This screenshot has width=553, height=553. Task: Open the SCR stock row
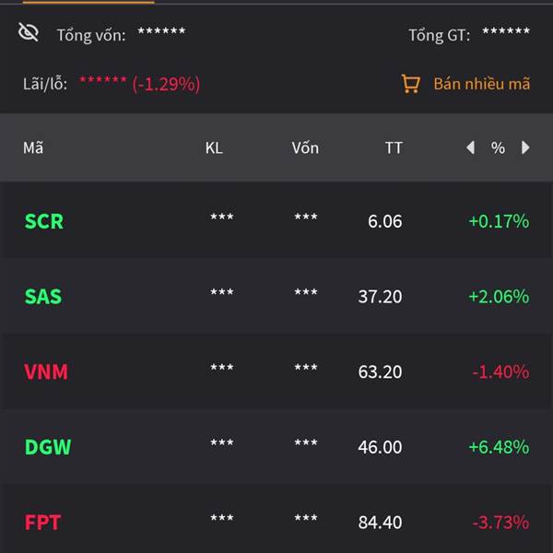pyautogui.click(x=44, y=221)
